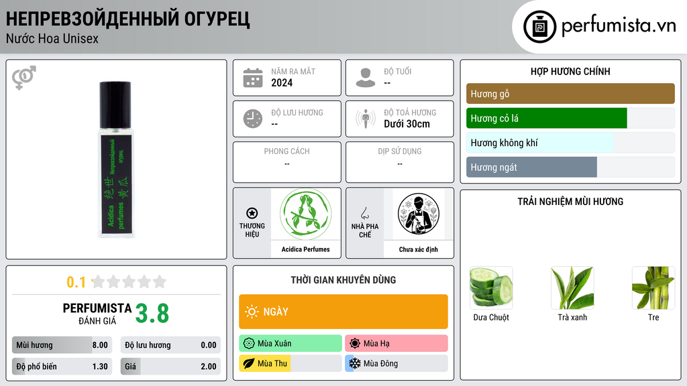Click the orange Ngày recommended time bar
The width and height of the screenshot is (687, 386).
343,312
